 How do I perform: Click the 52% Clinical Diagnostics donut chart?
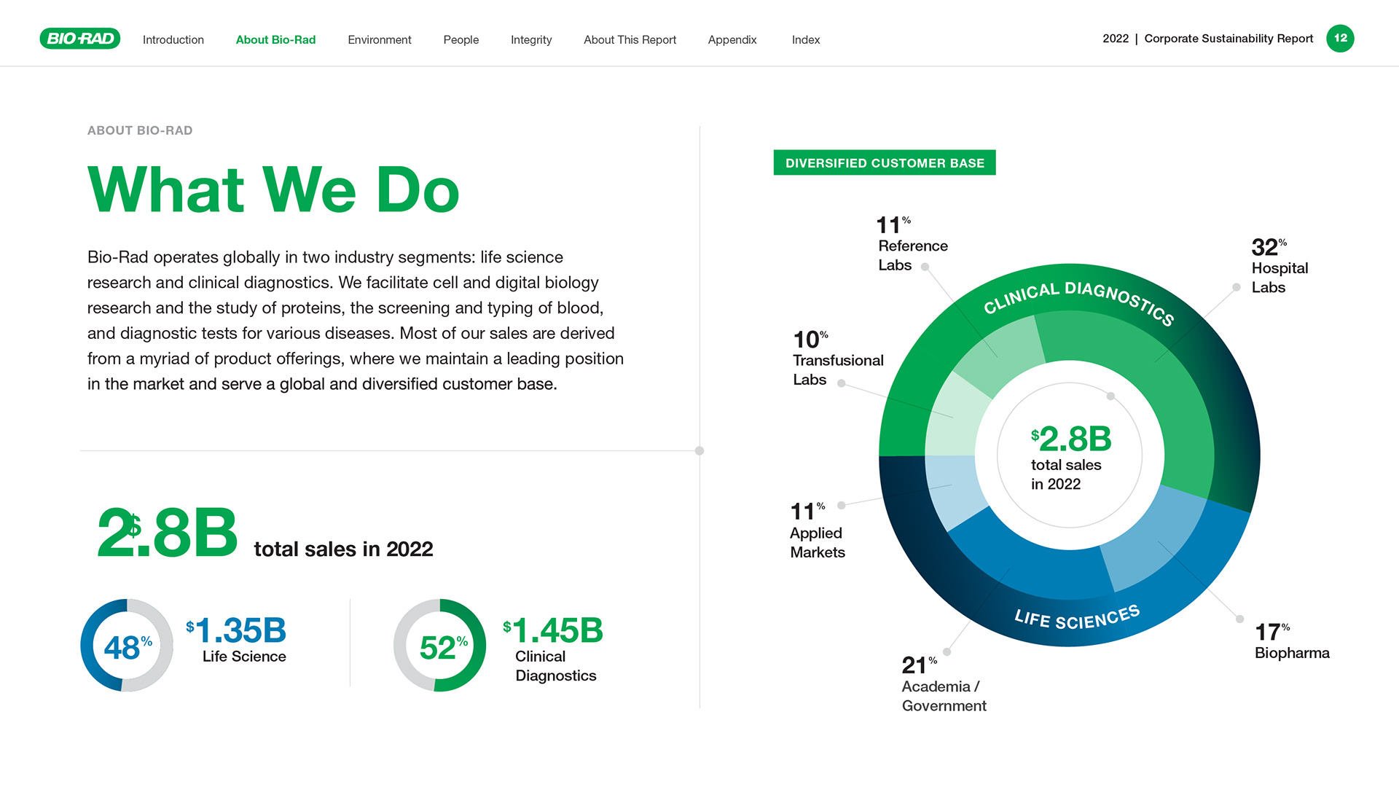pyautogui.click(x=439, y=646)
